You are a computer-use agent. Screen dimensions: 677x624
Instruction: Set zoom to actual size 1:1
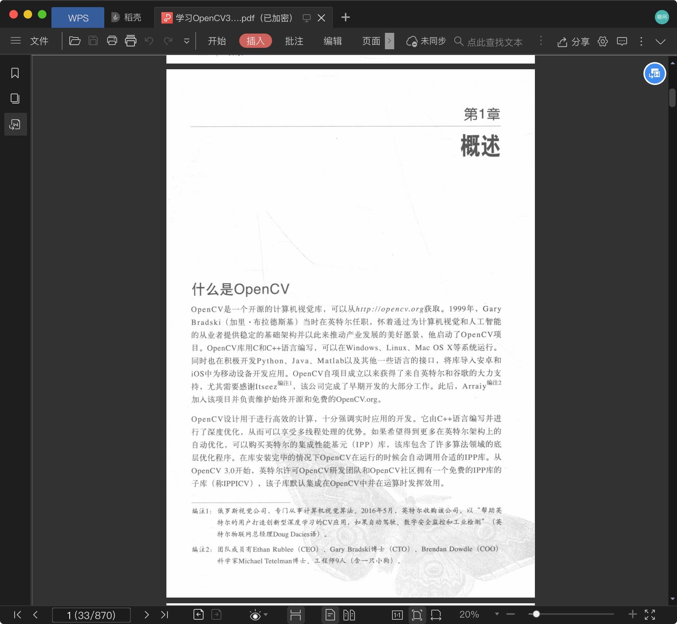(x=397, y=615)
